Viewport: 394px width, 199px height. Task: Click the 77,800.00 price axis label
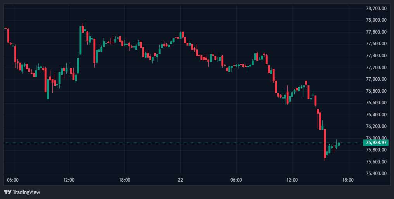coord(376,32)
